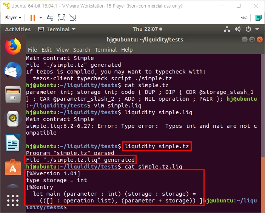Open the clock and calendar panel

click(147, 29)
